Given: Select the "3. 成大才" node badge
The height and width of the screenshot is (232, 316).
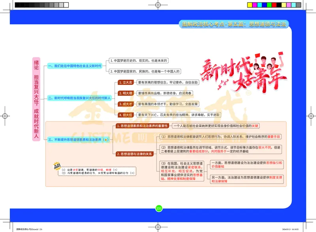Looking at the screenshot, I should pos(126,104).
